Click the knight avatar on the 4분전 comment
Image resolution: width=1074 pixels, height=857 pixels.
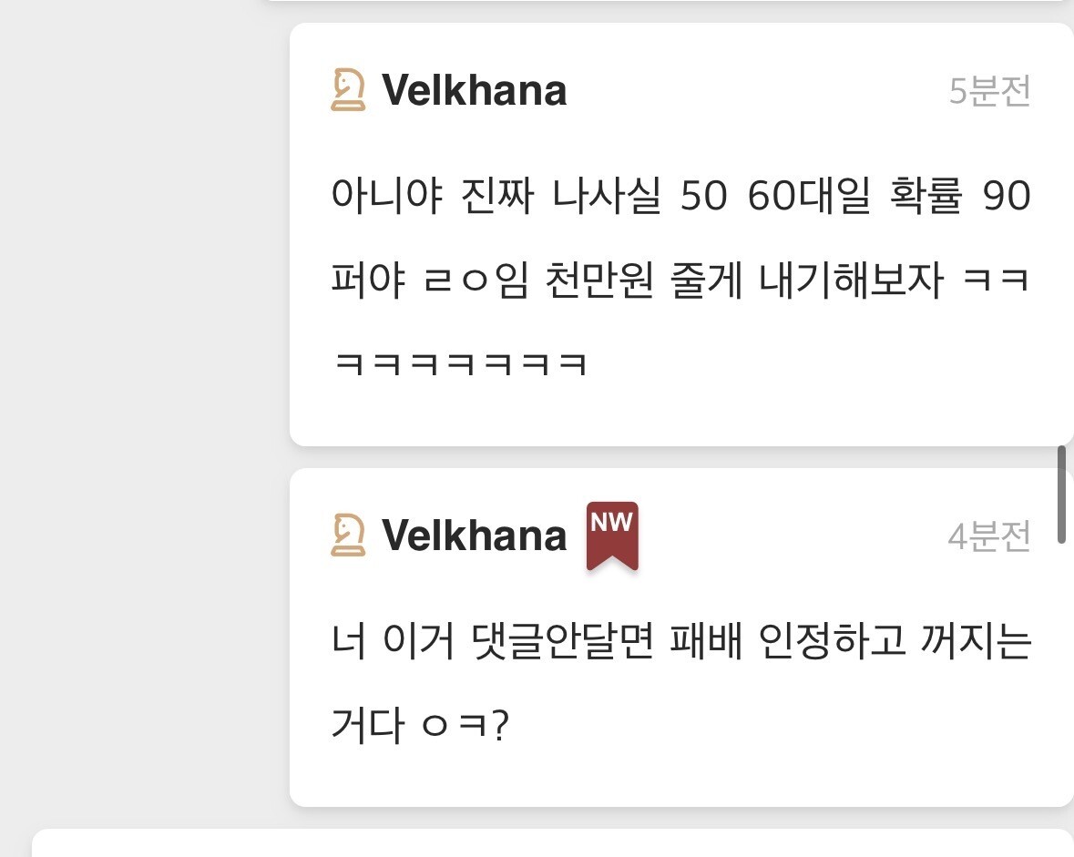[x=348, y=535]
